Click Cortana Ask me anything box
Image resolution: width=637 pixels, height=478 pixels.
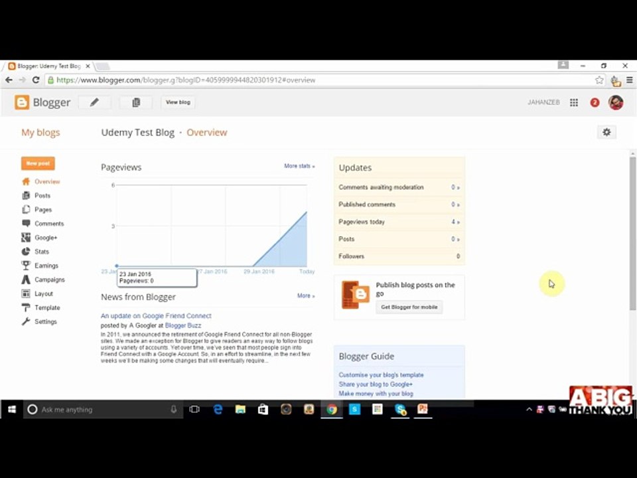pyautogui.click(x=103, y=410)
